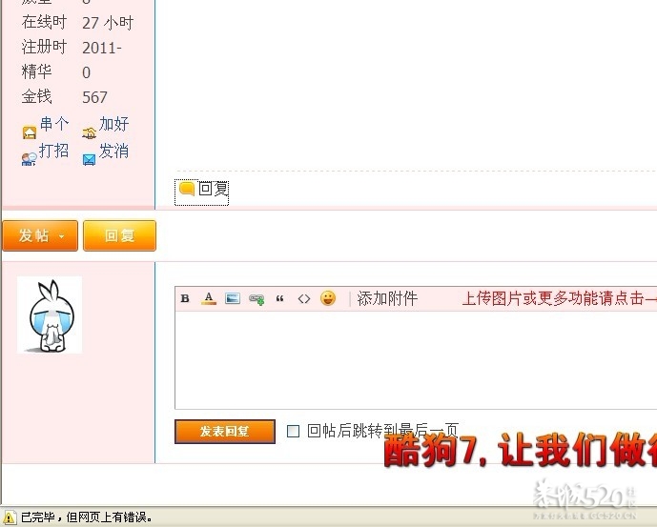Click the orange 发帖 button
657x527 pixels.
tap(40, 235)
